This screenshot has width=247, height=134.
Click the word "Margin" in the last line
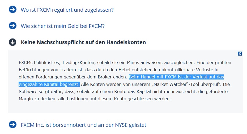pyautogui.click(x=27, y=99)
